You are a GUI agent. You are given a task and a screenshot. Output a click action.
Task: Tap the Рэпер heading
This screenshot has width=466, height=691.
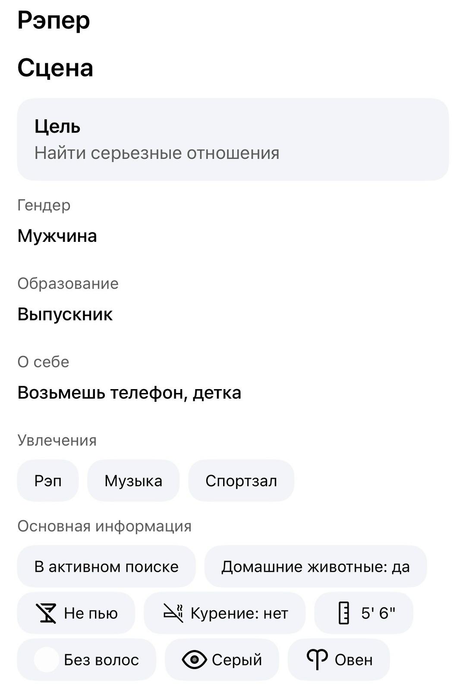(x=54, y=20)
